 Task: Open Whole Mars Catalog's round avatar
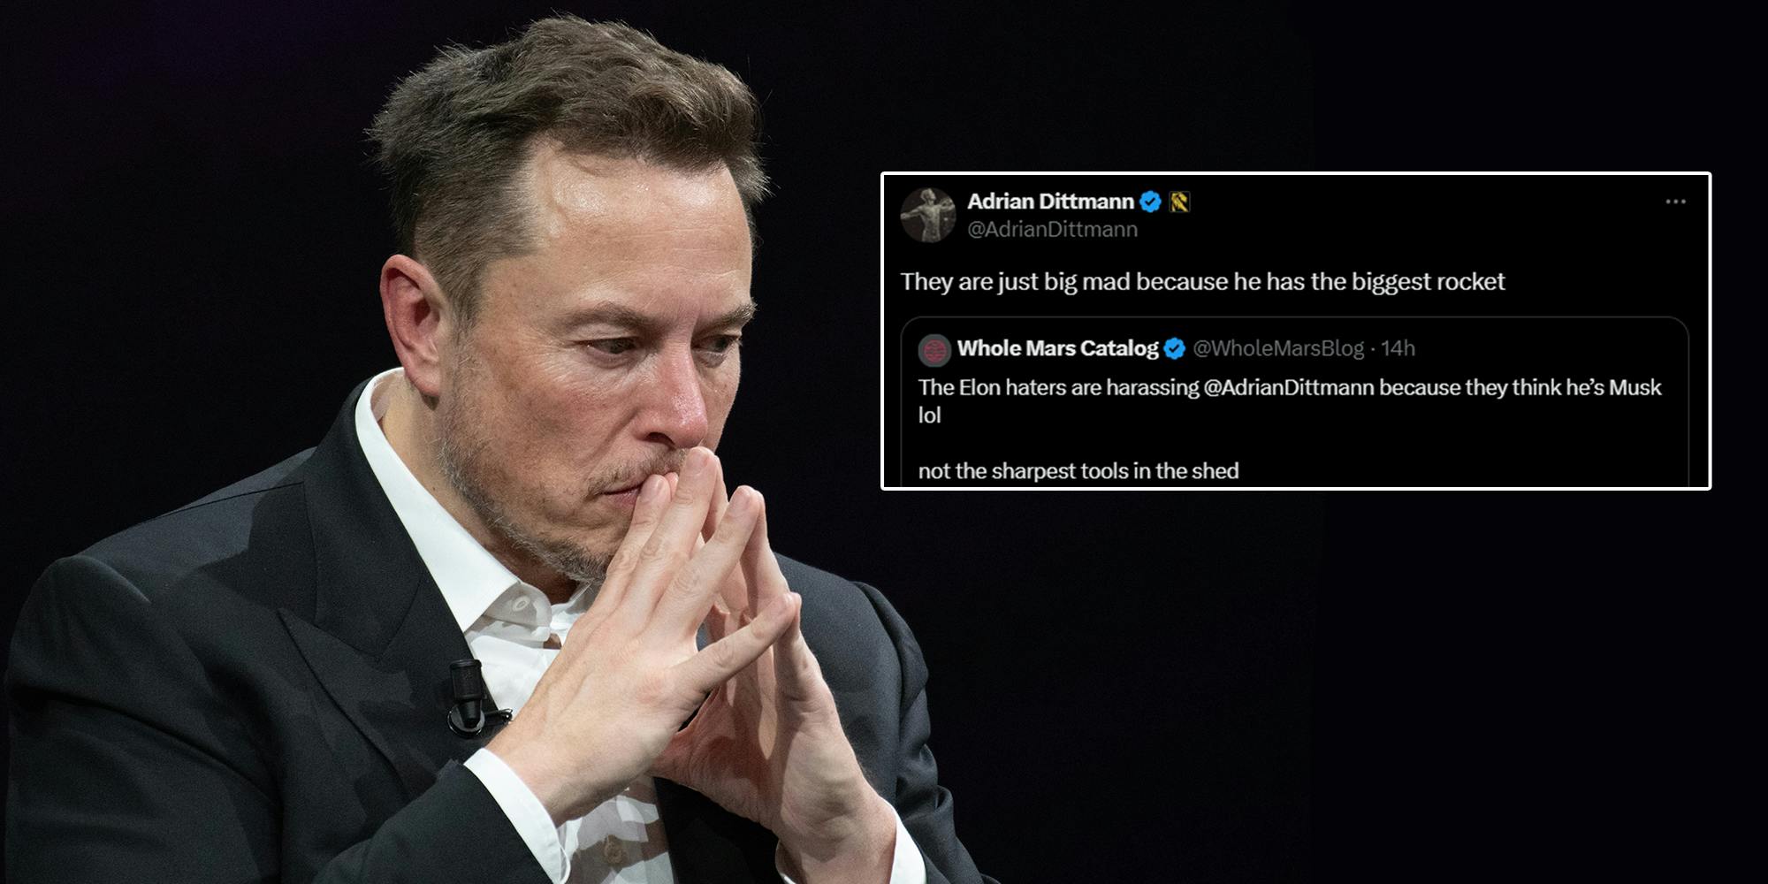point(934,349)
